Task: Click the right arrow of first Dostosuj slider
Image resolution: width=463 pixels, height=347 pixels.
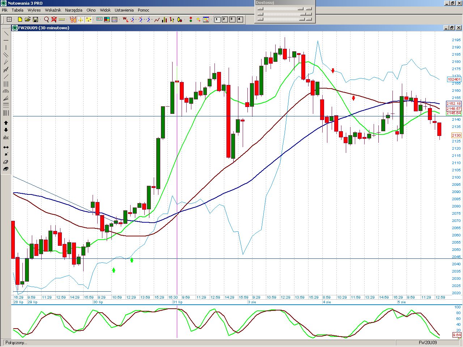Action: (309, 9)
